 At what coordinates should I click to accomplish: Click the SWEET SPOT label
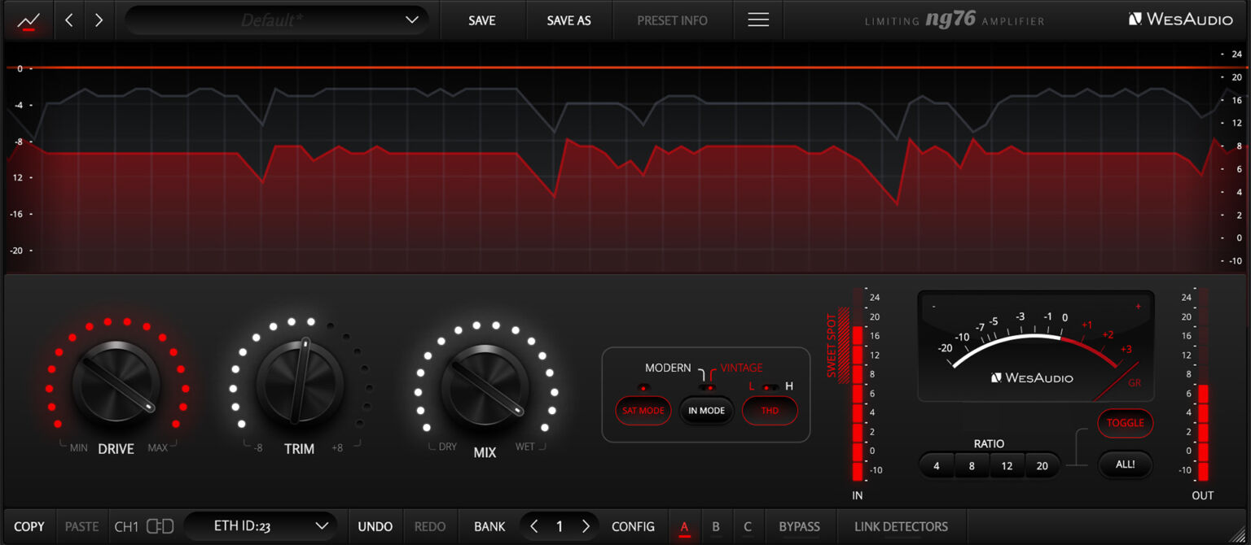[832, 346]
